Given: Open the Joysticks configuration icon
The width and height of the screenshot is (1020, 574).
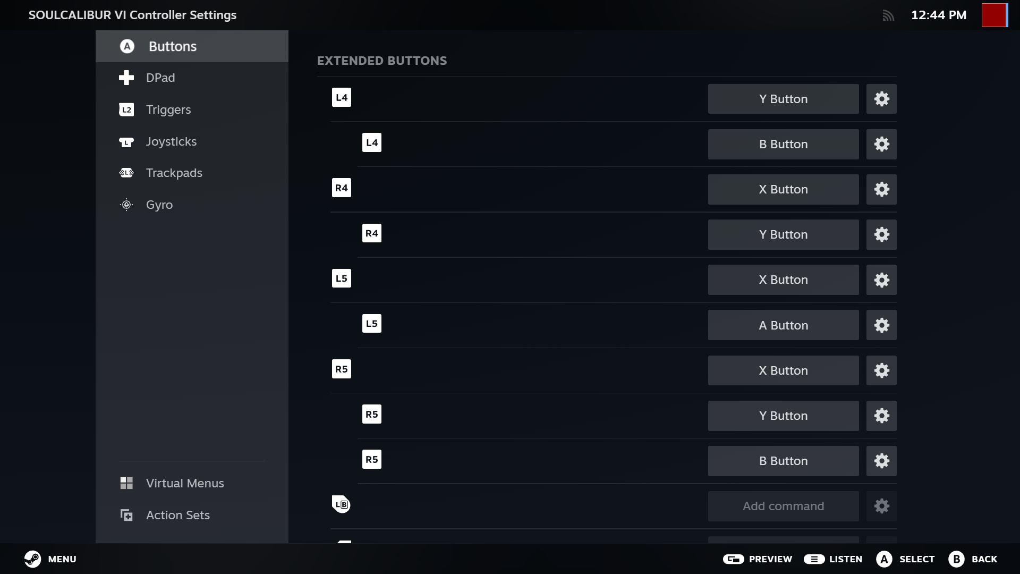Looking at the screenshot, I should [127, 141].
